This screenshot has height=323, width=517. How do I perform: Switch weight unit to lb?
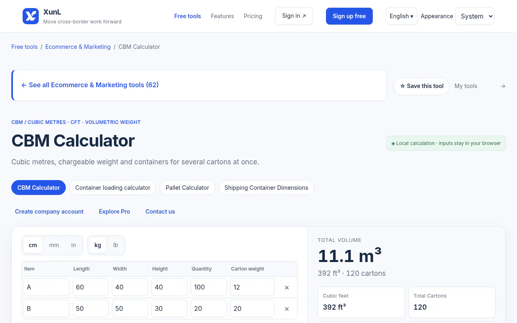pyautogui.click(x=116, y=245)
